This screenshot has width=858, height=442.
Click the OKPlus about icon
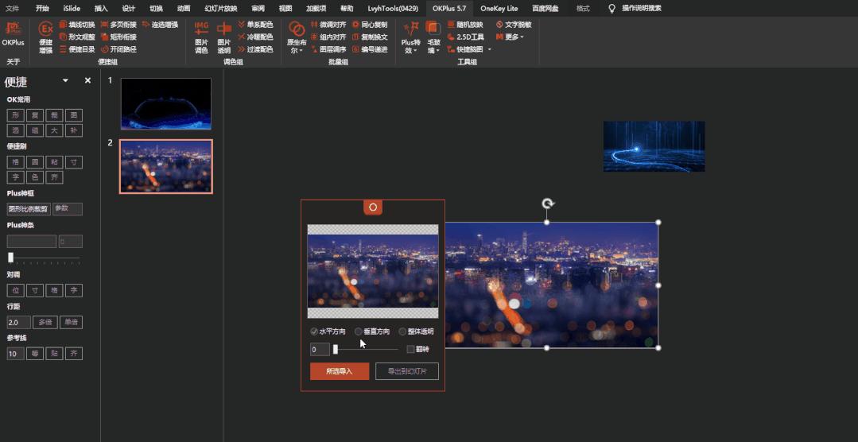13,31
